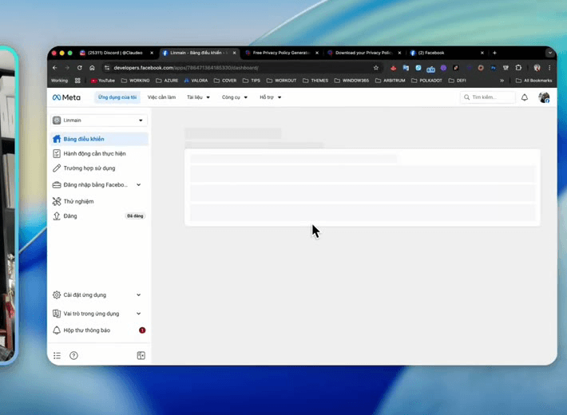The height and width of the screenshot is (415, 567).
Task: Open the Chrome extensions puzzle icon
Action: pos(518,68)
